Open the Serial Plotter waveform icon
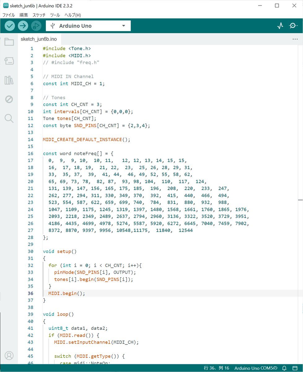Viewport: 303px width, 372px height. coord(280,26)
